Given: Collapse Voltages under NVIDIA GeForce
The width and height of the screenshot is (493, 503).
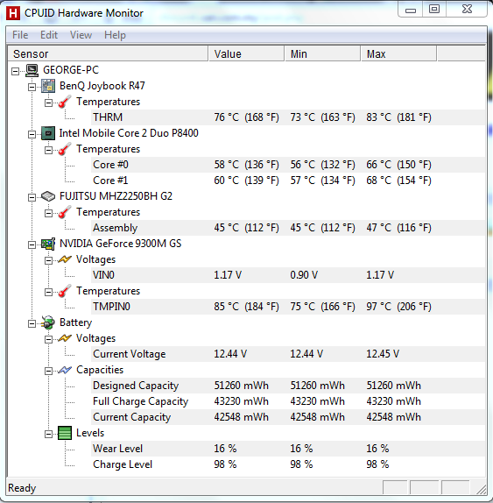Looking at the screenshot, I should (48, 260).
